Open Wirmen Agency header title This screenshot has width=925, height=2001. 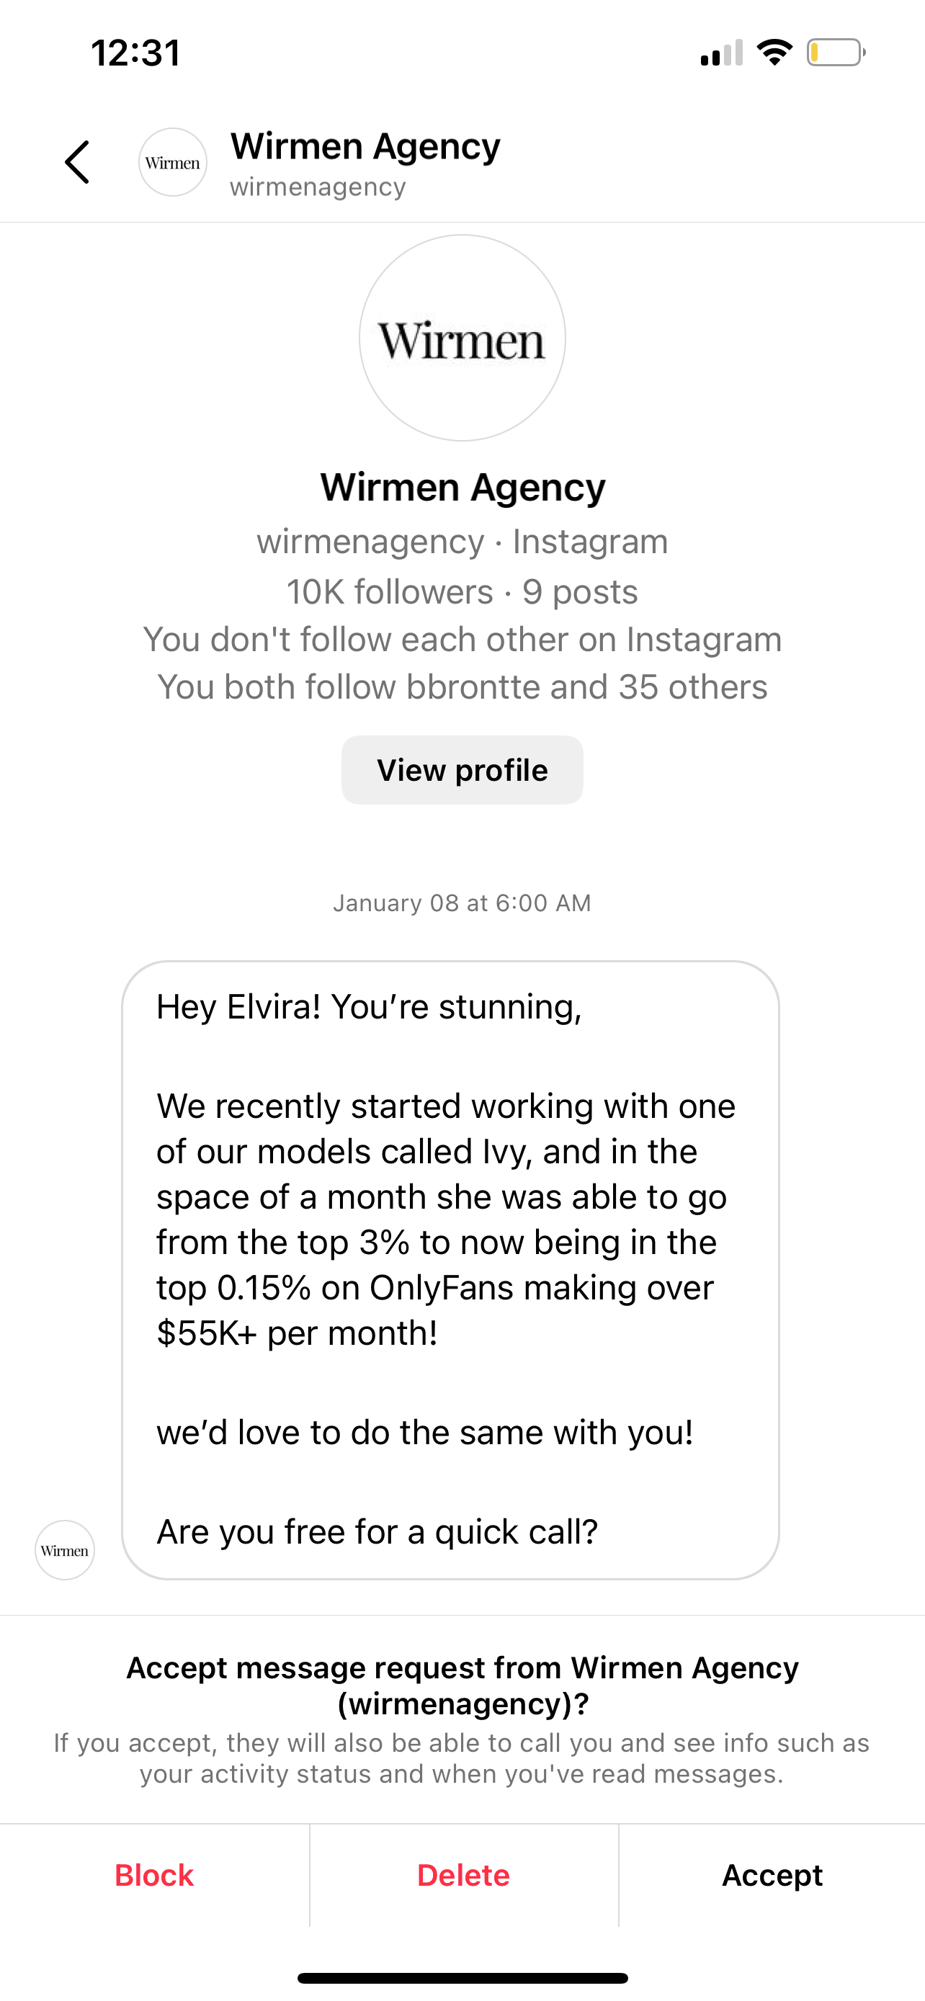[365, 146]
